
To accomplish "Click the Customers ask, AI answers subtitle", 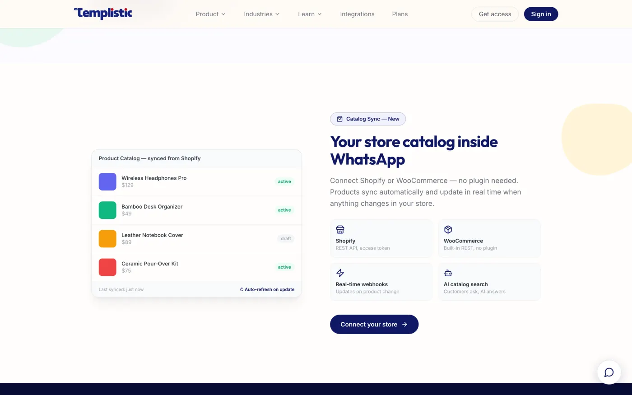I will pyautogui.click(x=474, y=291).
